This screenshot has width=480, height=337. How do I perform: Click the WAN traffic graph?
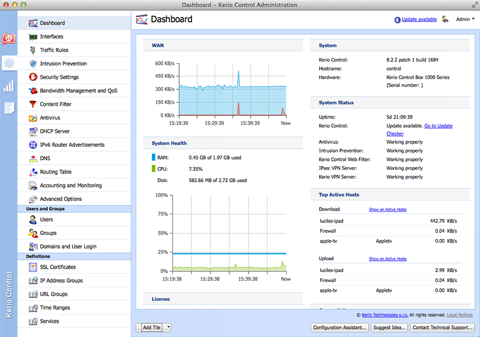[233, 89]
